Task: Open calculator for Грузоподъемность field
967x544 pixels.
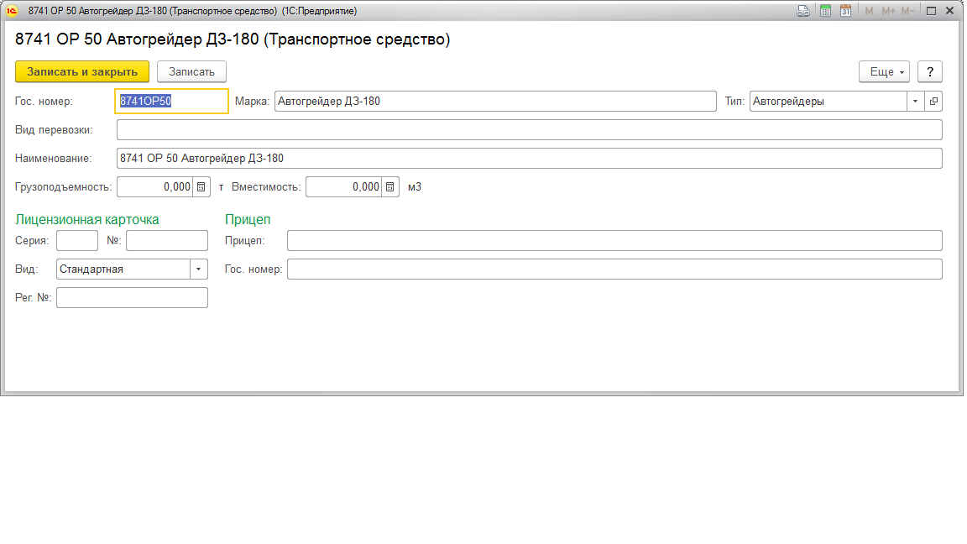Action: click(201, 187)
